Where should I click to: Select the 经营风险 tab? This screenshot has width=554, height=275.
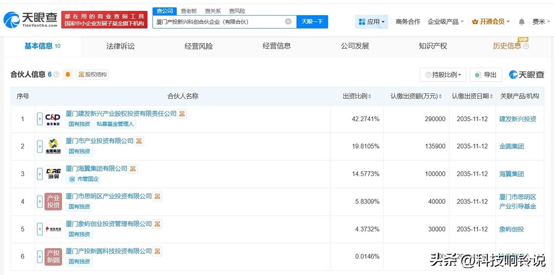pos(199,46)
